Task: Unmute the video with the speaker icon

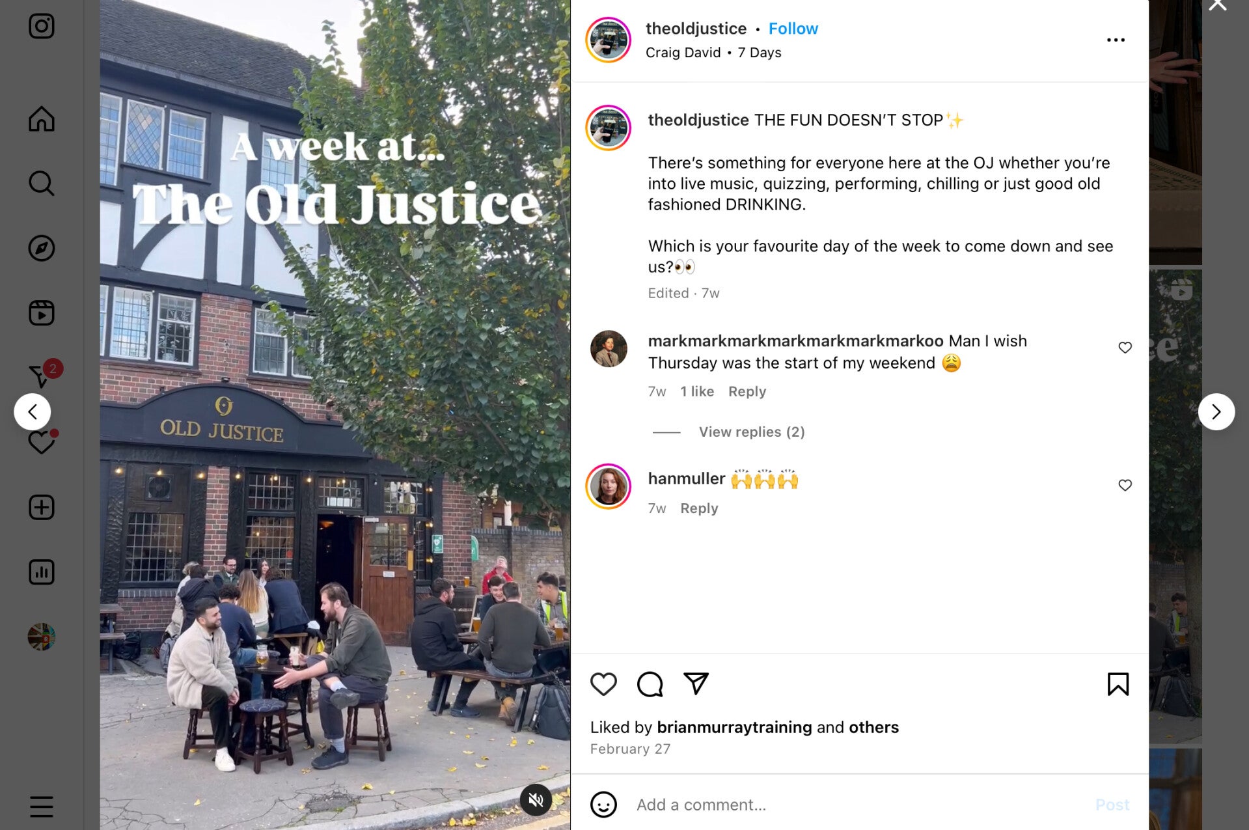Action: click(536, 799)
